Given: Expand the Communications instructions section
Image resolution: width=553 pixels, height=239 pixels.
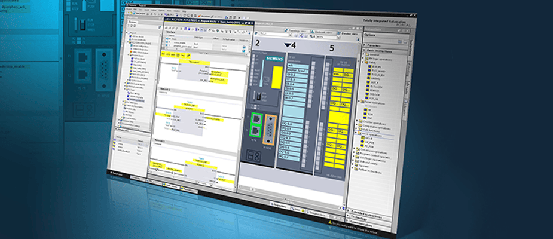Looking at the screenshot, I should point(347,220).
